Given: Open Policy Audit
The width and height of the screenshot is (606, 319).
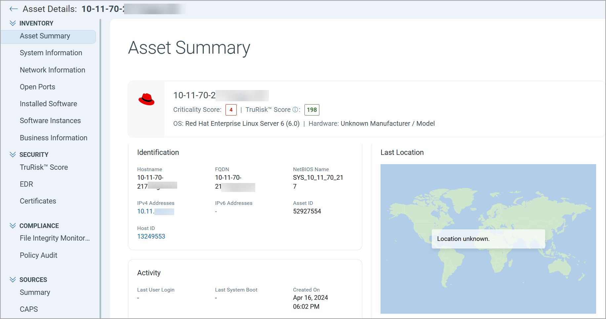Looking at the screenshot, I should point(38,255).
